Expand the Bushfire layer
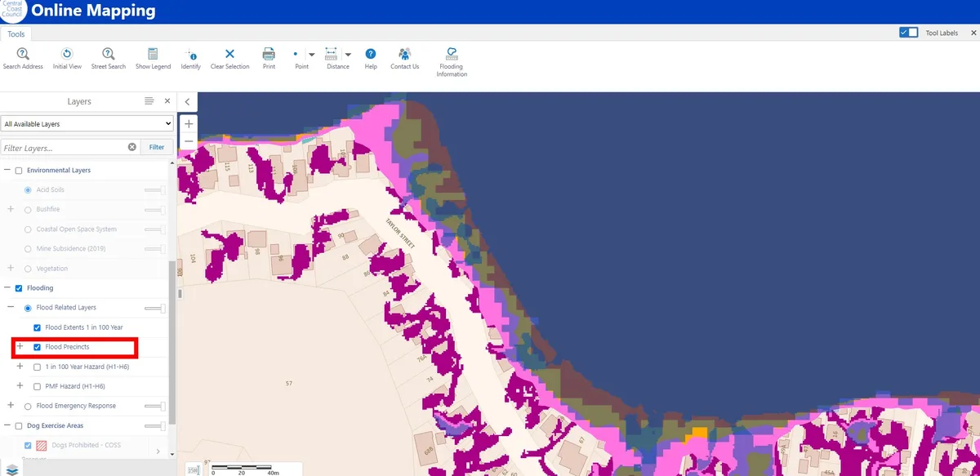 [x=11, y=210]
